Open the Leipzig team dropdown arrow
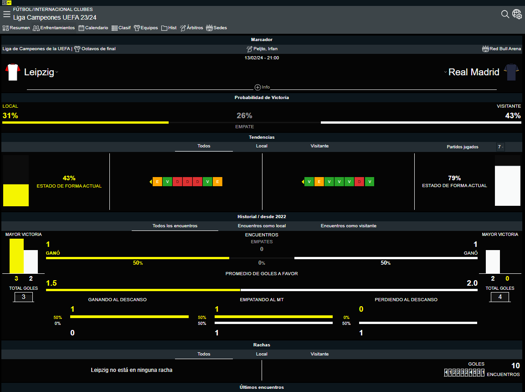The width and height of the screenshot is (525, 392). pyautogui.click(x=57, y=73)
